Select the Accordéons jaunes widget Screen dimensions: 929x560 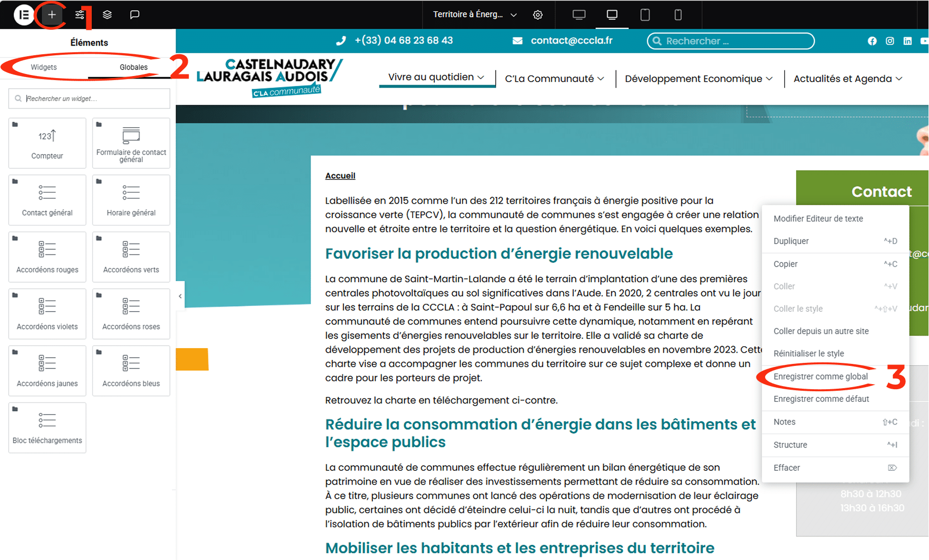47,370
